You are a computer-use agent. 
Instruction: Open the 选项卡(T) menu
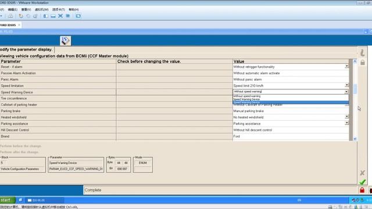click(59, 9)
